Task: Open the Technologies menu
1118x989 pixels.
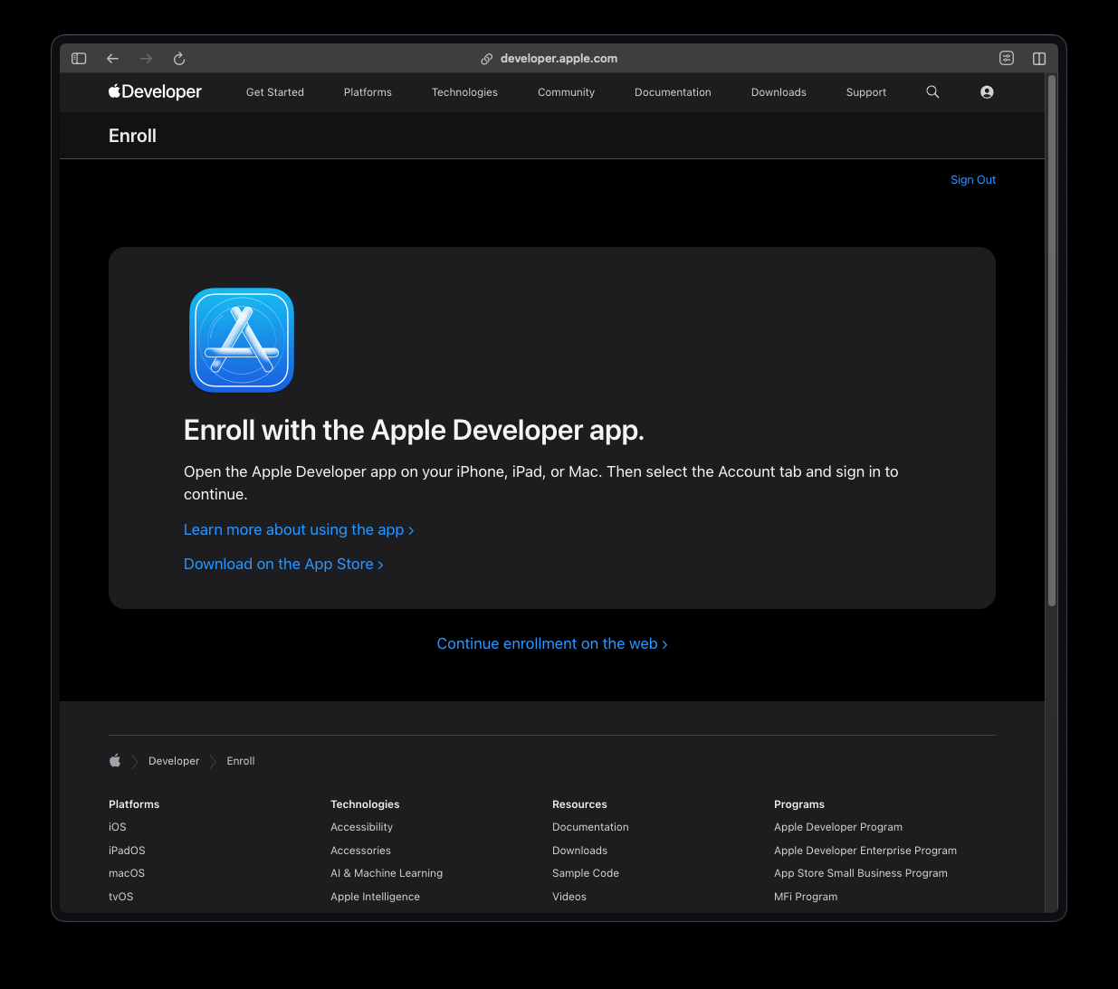Action: (464, 92)
